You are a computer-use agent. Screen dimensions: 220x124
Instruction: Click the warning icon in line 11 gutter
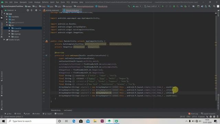tap(47, 41)
